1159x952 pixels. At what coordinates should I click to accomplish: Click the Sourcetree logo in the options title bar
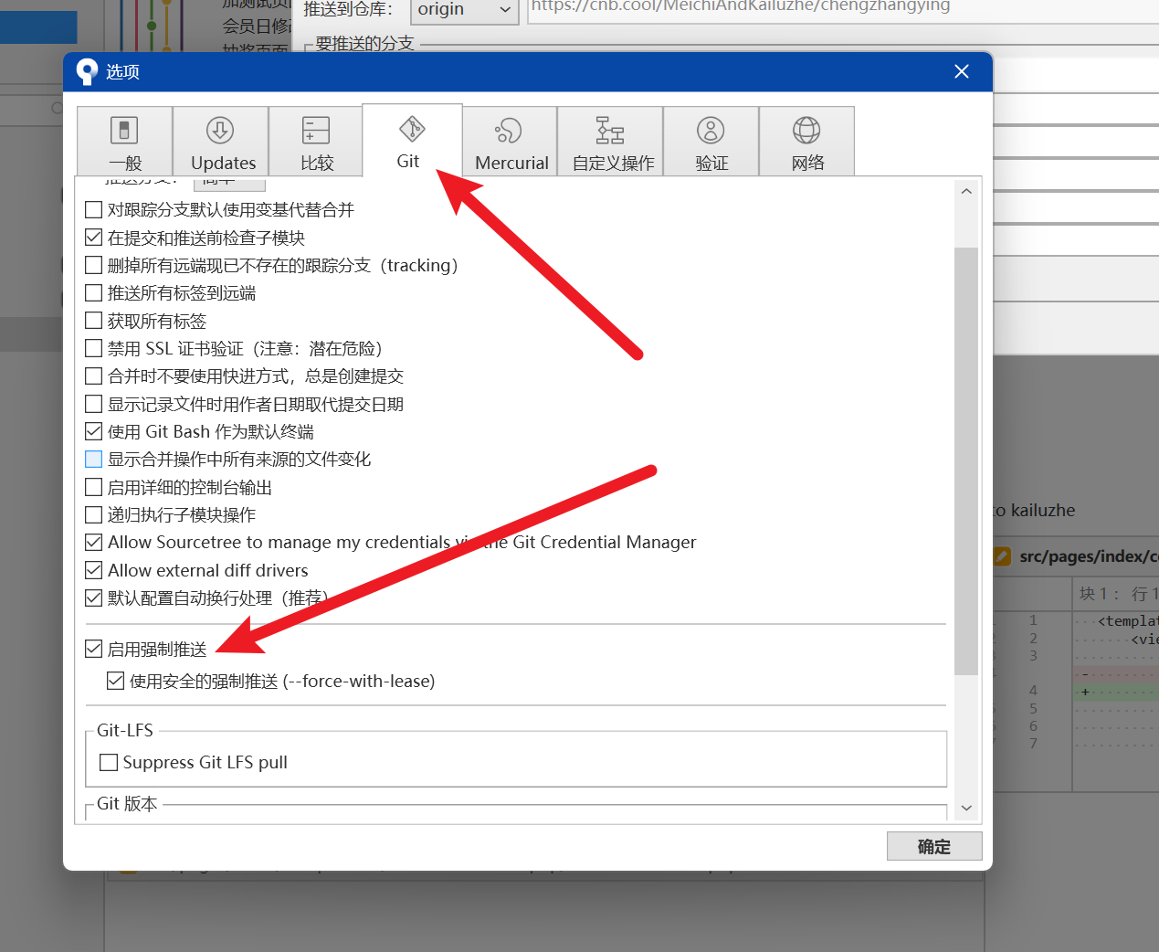coord(87,71)
